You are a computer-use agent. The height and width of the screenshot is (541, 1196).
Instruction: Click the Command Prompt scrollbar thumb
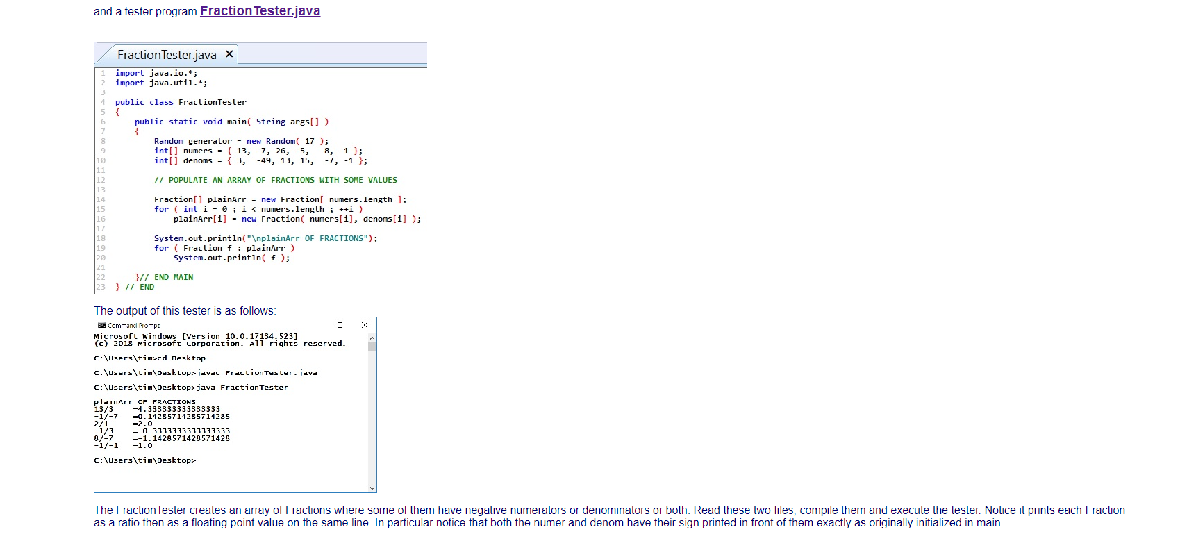[x=372, y=346]
